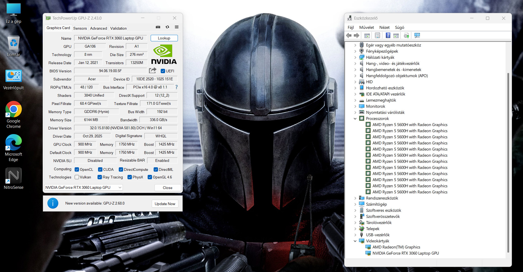Click the Device Manager vertical scrollbar

508,163
